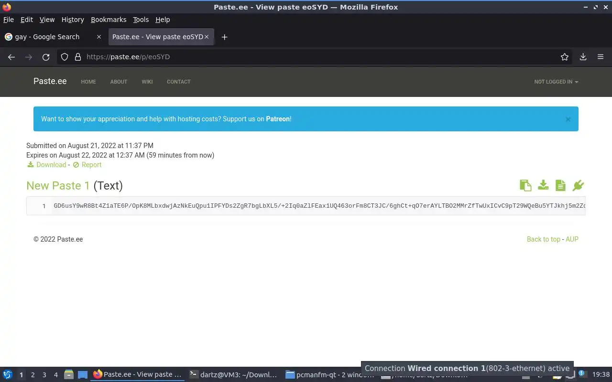The image size is (612, 382).
Task: Open the Tools menu
Action: 141,20
